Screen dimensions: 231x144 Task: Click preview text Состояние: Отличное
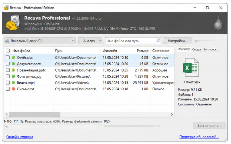pyautogui.click(x=195, y=104)
